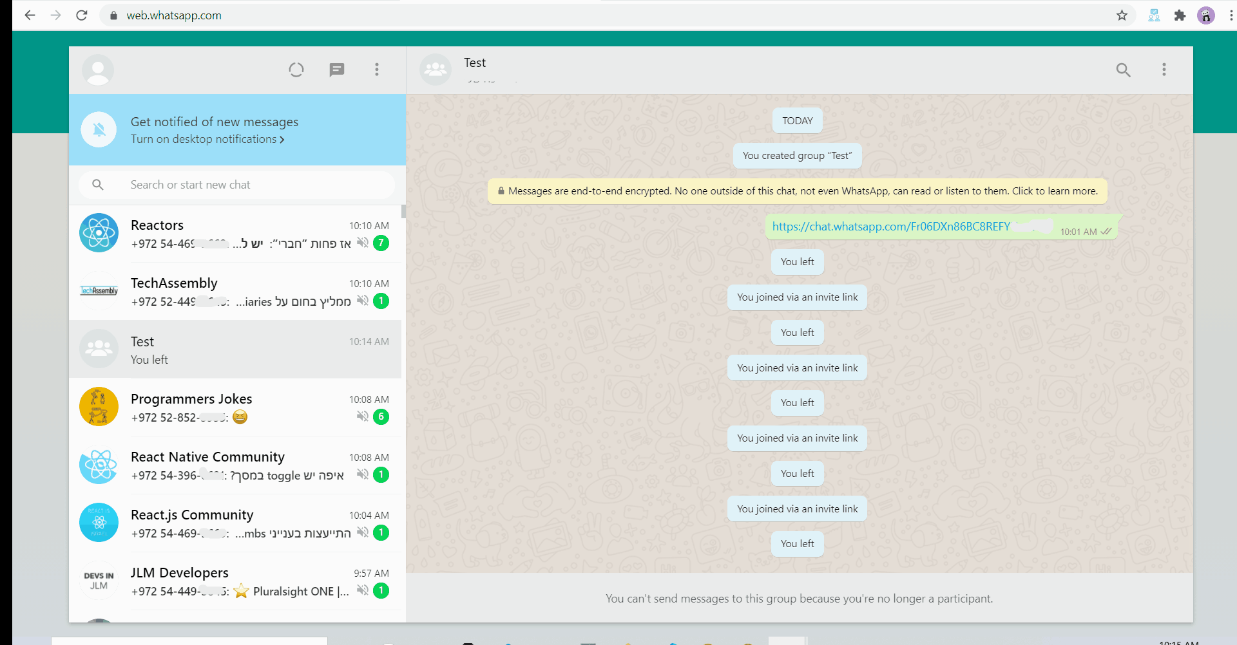The height and width of the screenshot is (645, 1237).
Task: Click unread badge on React.js Community
Action: click(x=381, y=532)
